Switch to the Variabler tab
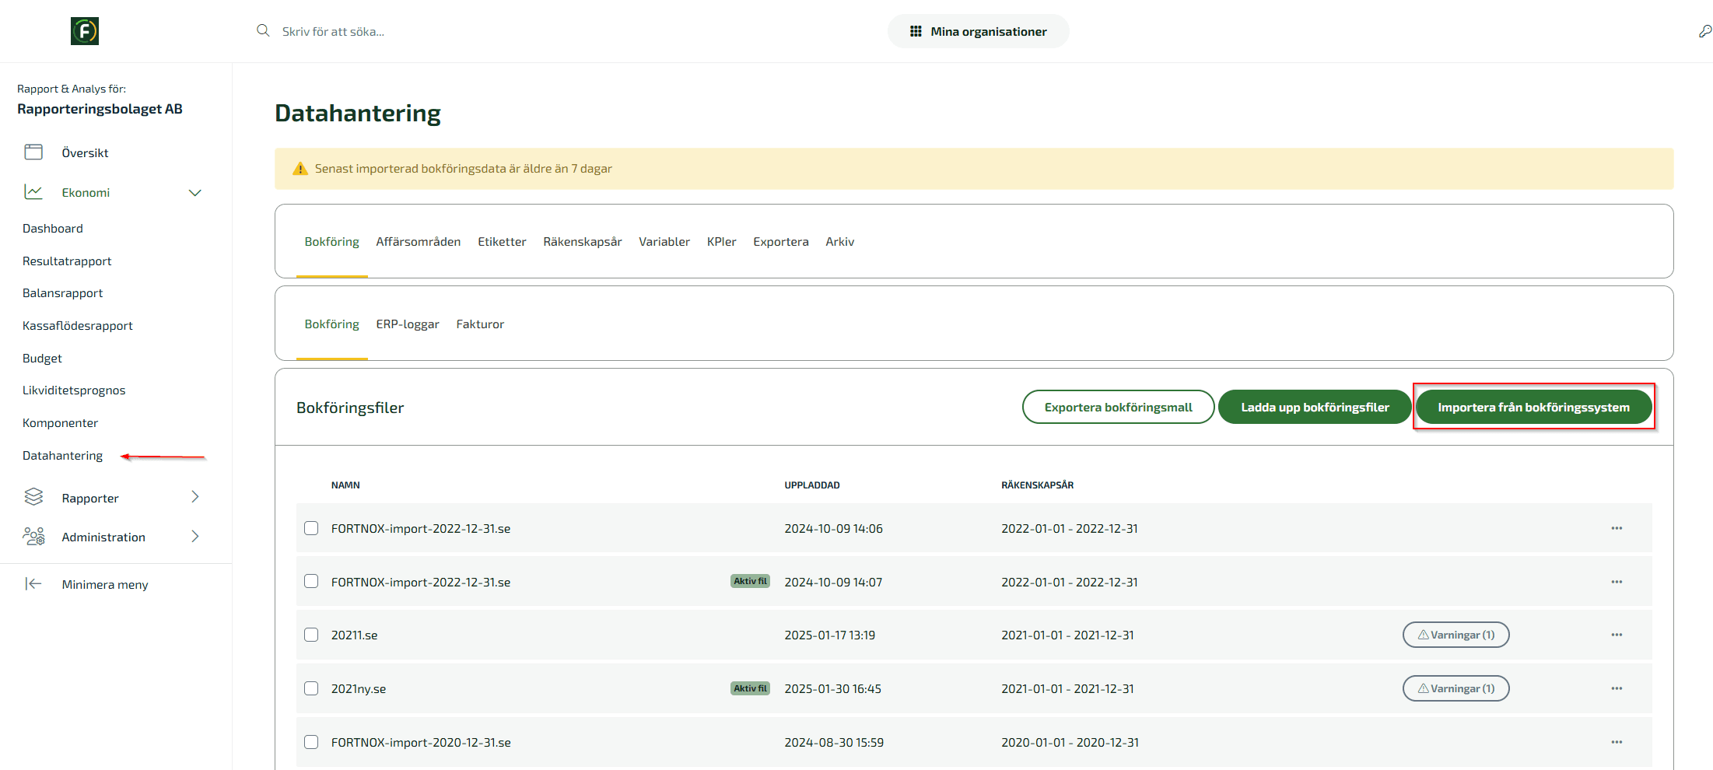This screenshot has height=770, width=1713. click(664, 242)
